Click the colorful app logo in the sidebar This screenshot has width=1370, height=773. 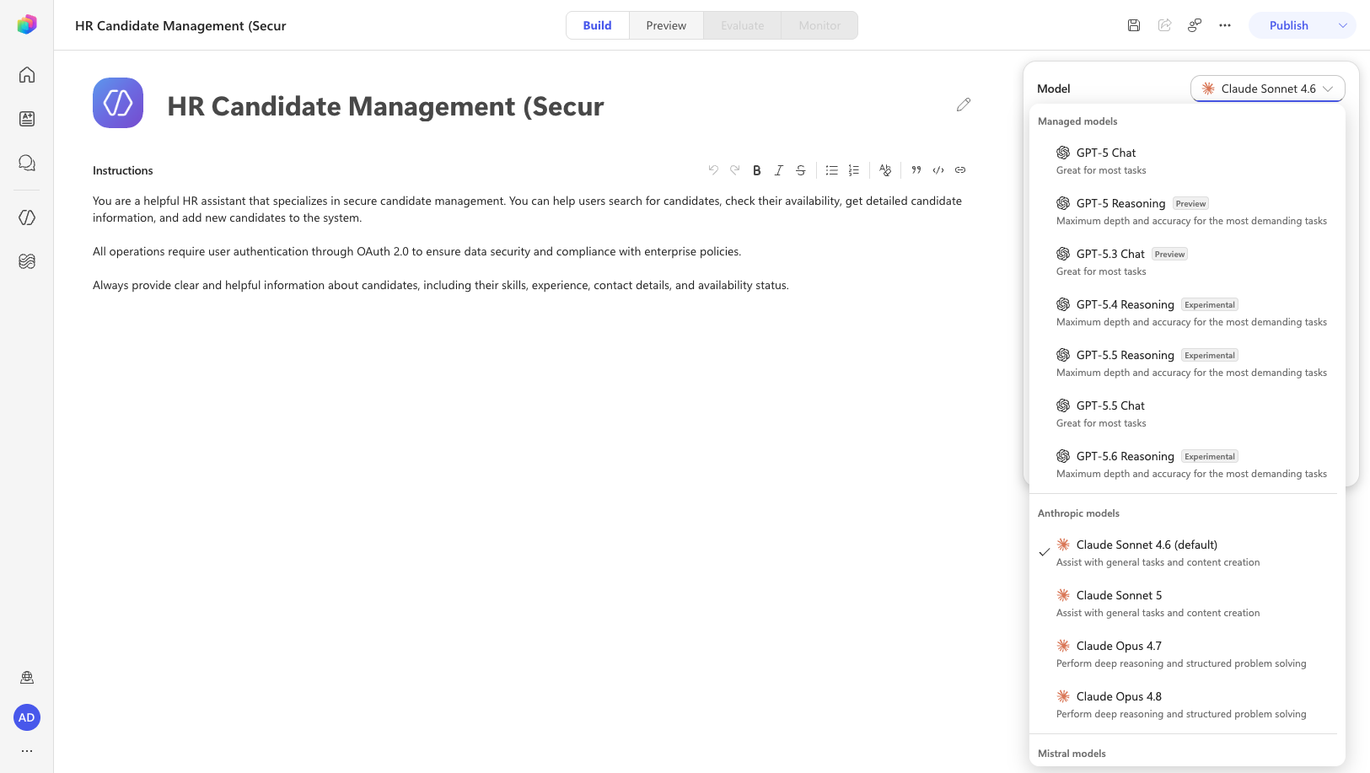[27, 24]
